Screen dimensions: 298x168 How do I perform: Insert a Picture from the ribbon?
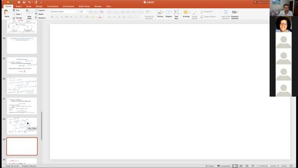(x=160, y=14)
